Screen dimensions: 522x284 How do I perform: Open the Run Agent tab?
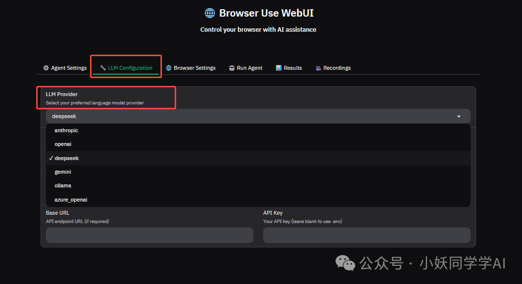coord(246,68)
